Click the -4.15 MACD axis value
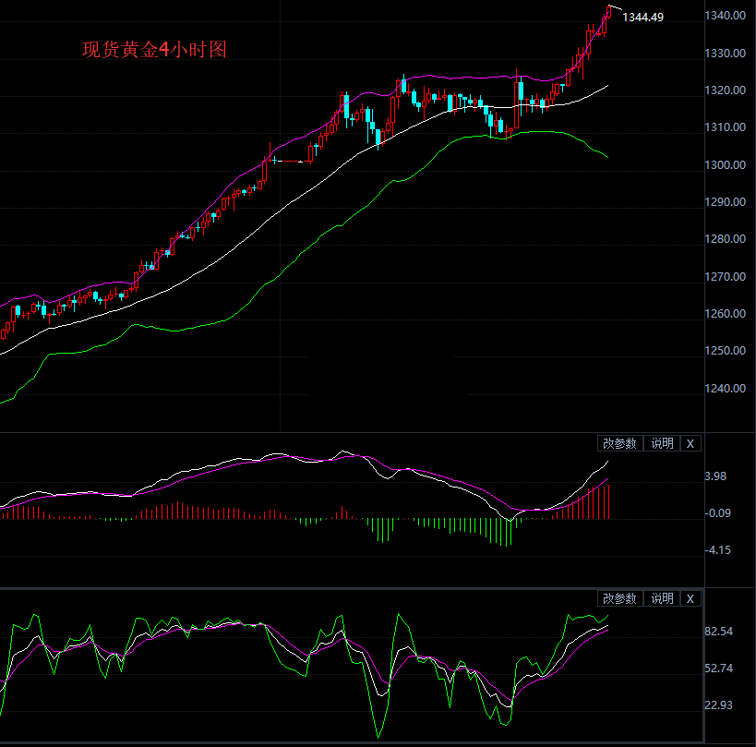 [x=718, y=550]
